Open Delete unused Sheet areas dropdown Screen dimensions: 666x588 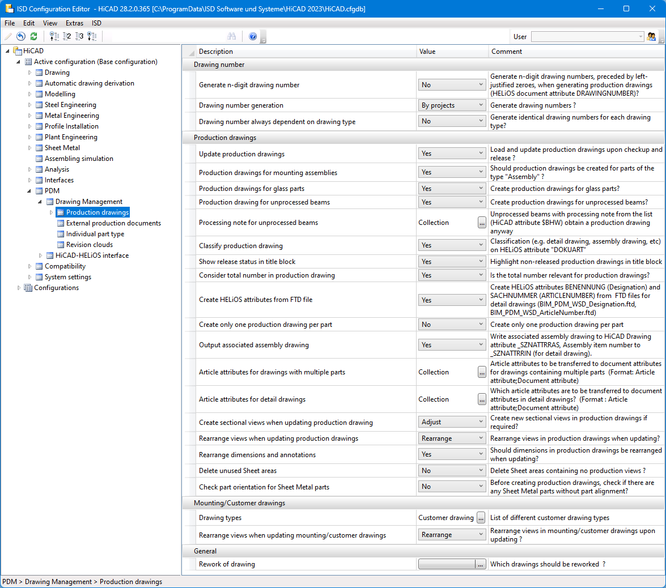coord(452,470)
